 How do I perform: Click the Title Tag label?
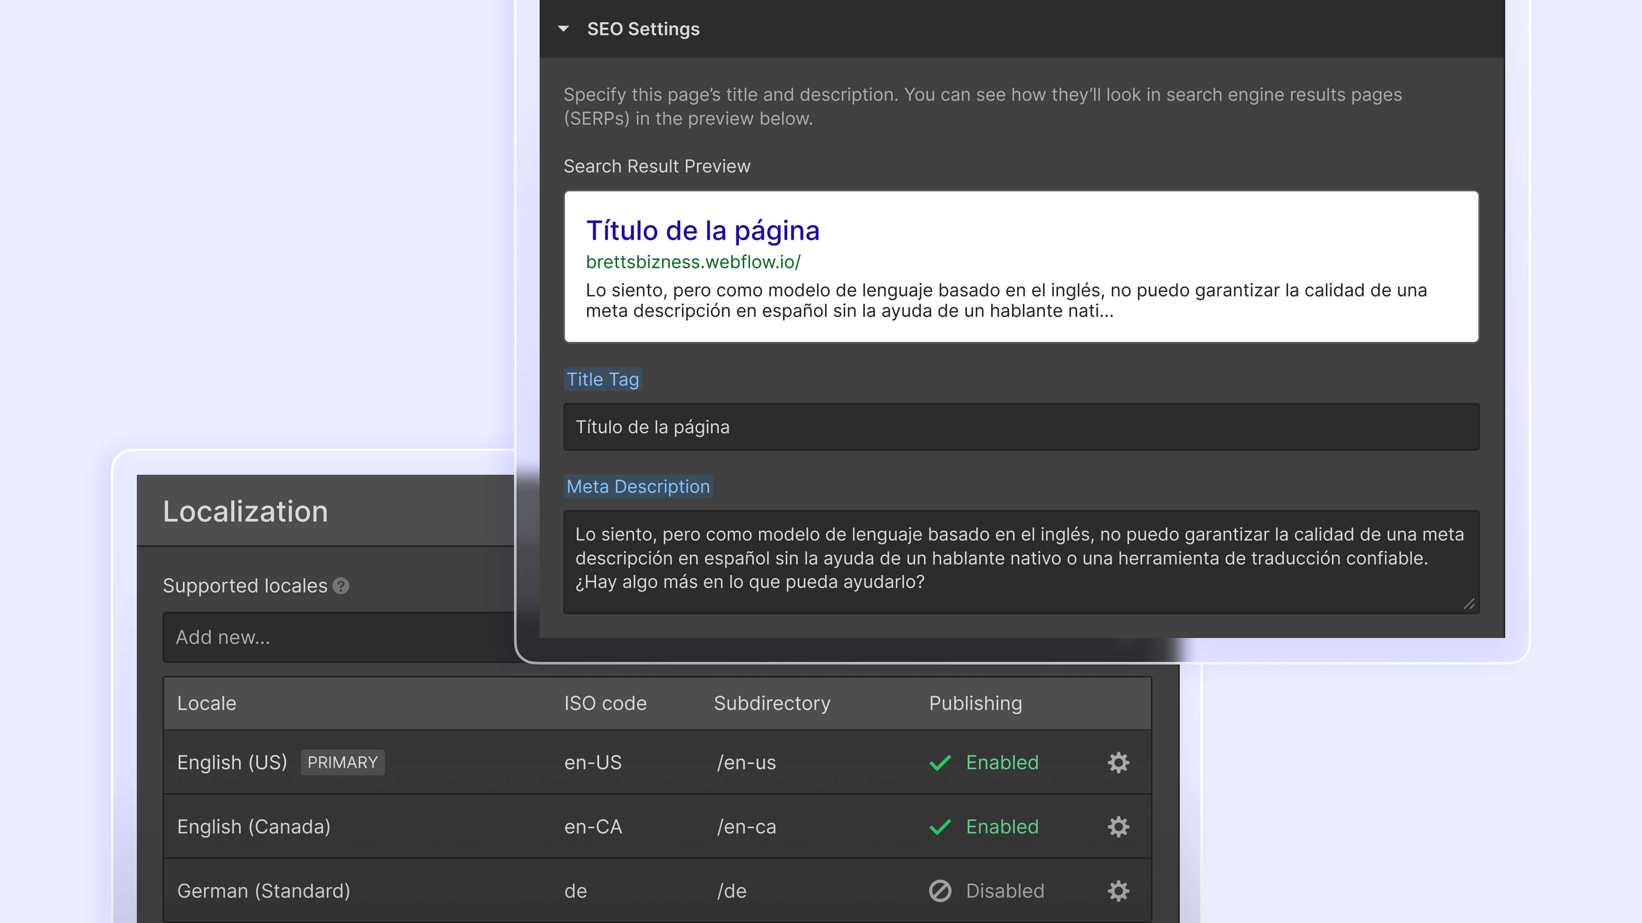602,379
